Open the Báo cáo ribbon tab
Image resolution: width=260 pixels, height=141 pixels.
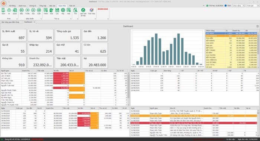[52, 6]
